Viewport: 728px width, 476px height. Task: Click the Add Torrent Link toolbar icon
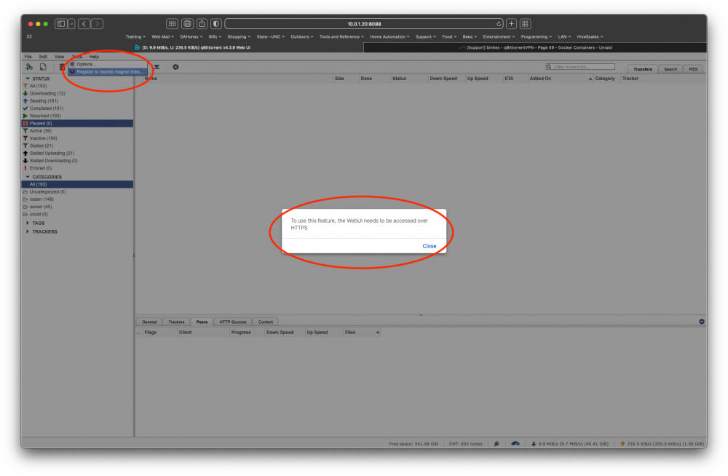click(x=29, y=67)
